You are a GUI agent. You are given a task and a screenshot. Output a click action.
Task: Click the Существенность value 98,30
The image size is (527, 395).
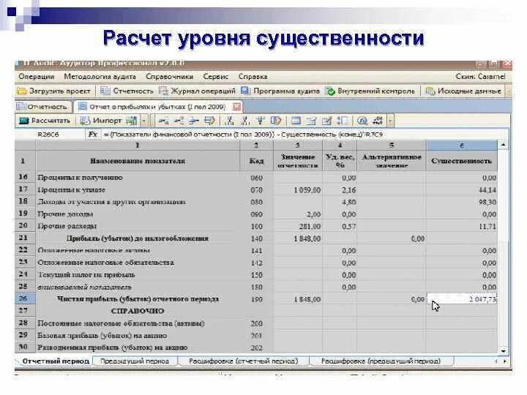coord(487,202)
